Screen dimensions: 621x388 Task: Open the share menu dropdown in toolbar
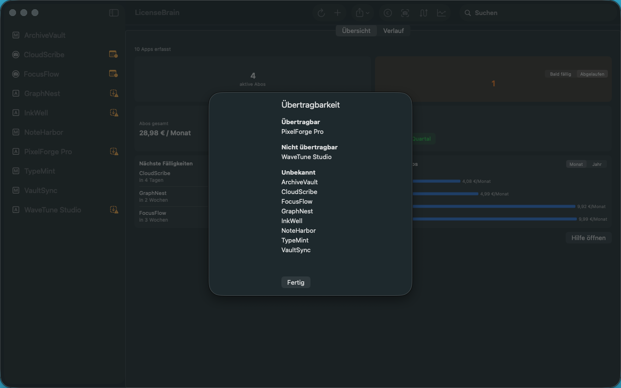362,13
